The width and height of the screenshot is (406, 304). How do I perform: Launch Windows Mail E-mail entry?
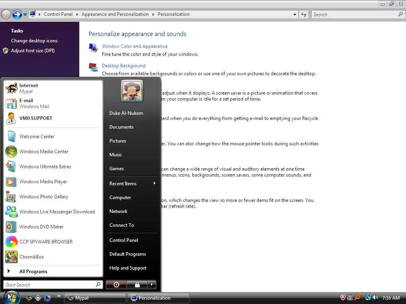pyautogui.click(x=53, y=103)
